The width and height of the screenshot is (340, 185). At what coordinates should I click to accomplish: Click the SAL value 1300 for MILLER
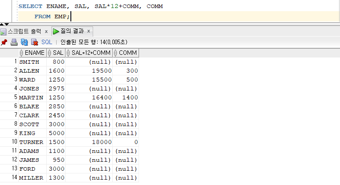[56, 177]
